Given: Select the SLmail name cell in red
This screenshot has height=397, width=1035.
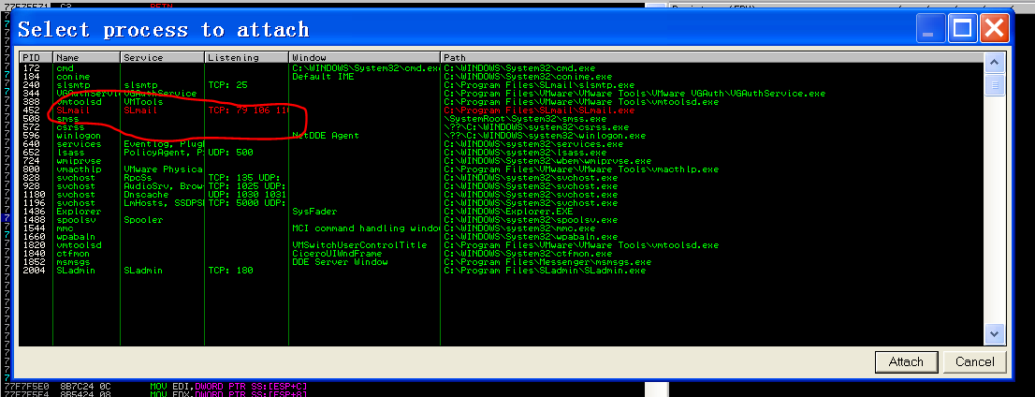Looking at the screenshot, I should pyautogui.click(x=73, y=110).
